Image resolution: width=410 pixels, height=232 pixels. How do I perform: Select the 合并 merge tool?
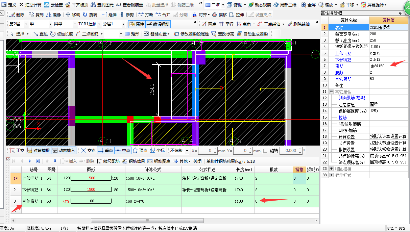click(x=163, y=15)
